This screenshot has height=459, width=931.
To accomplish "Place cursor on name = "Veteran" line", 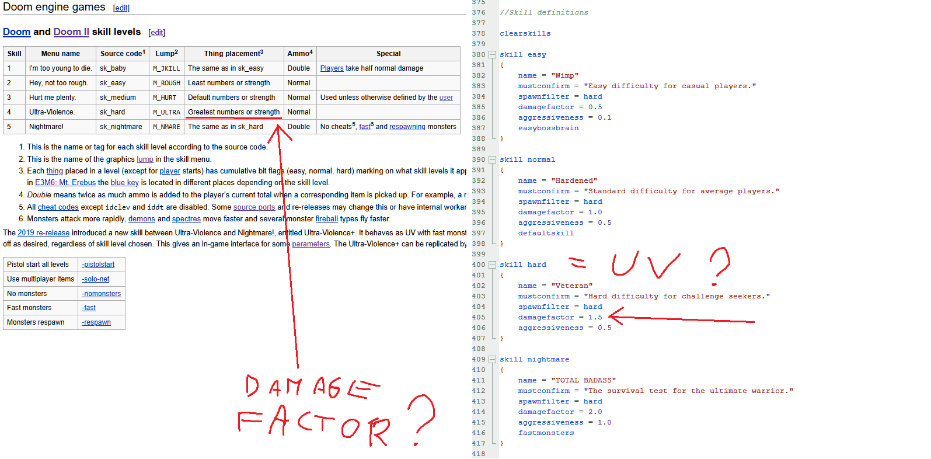I will click(x=555, y=286).
